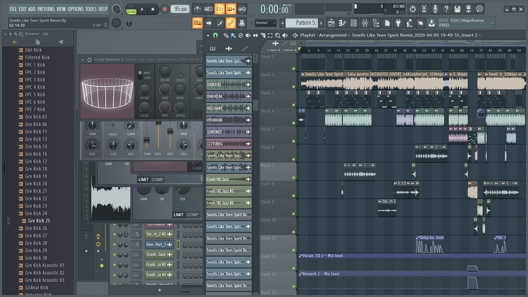The height and width of the screenshot is (297, 528).
Task: Open the Playlist view from the toolbar
Action: tap(331, 23)
